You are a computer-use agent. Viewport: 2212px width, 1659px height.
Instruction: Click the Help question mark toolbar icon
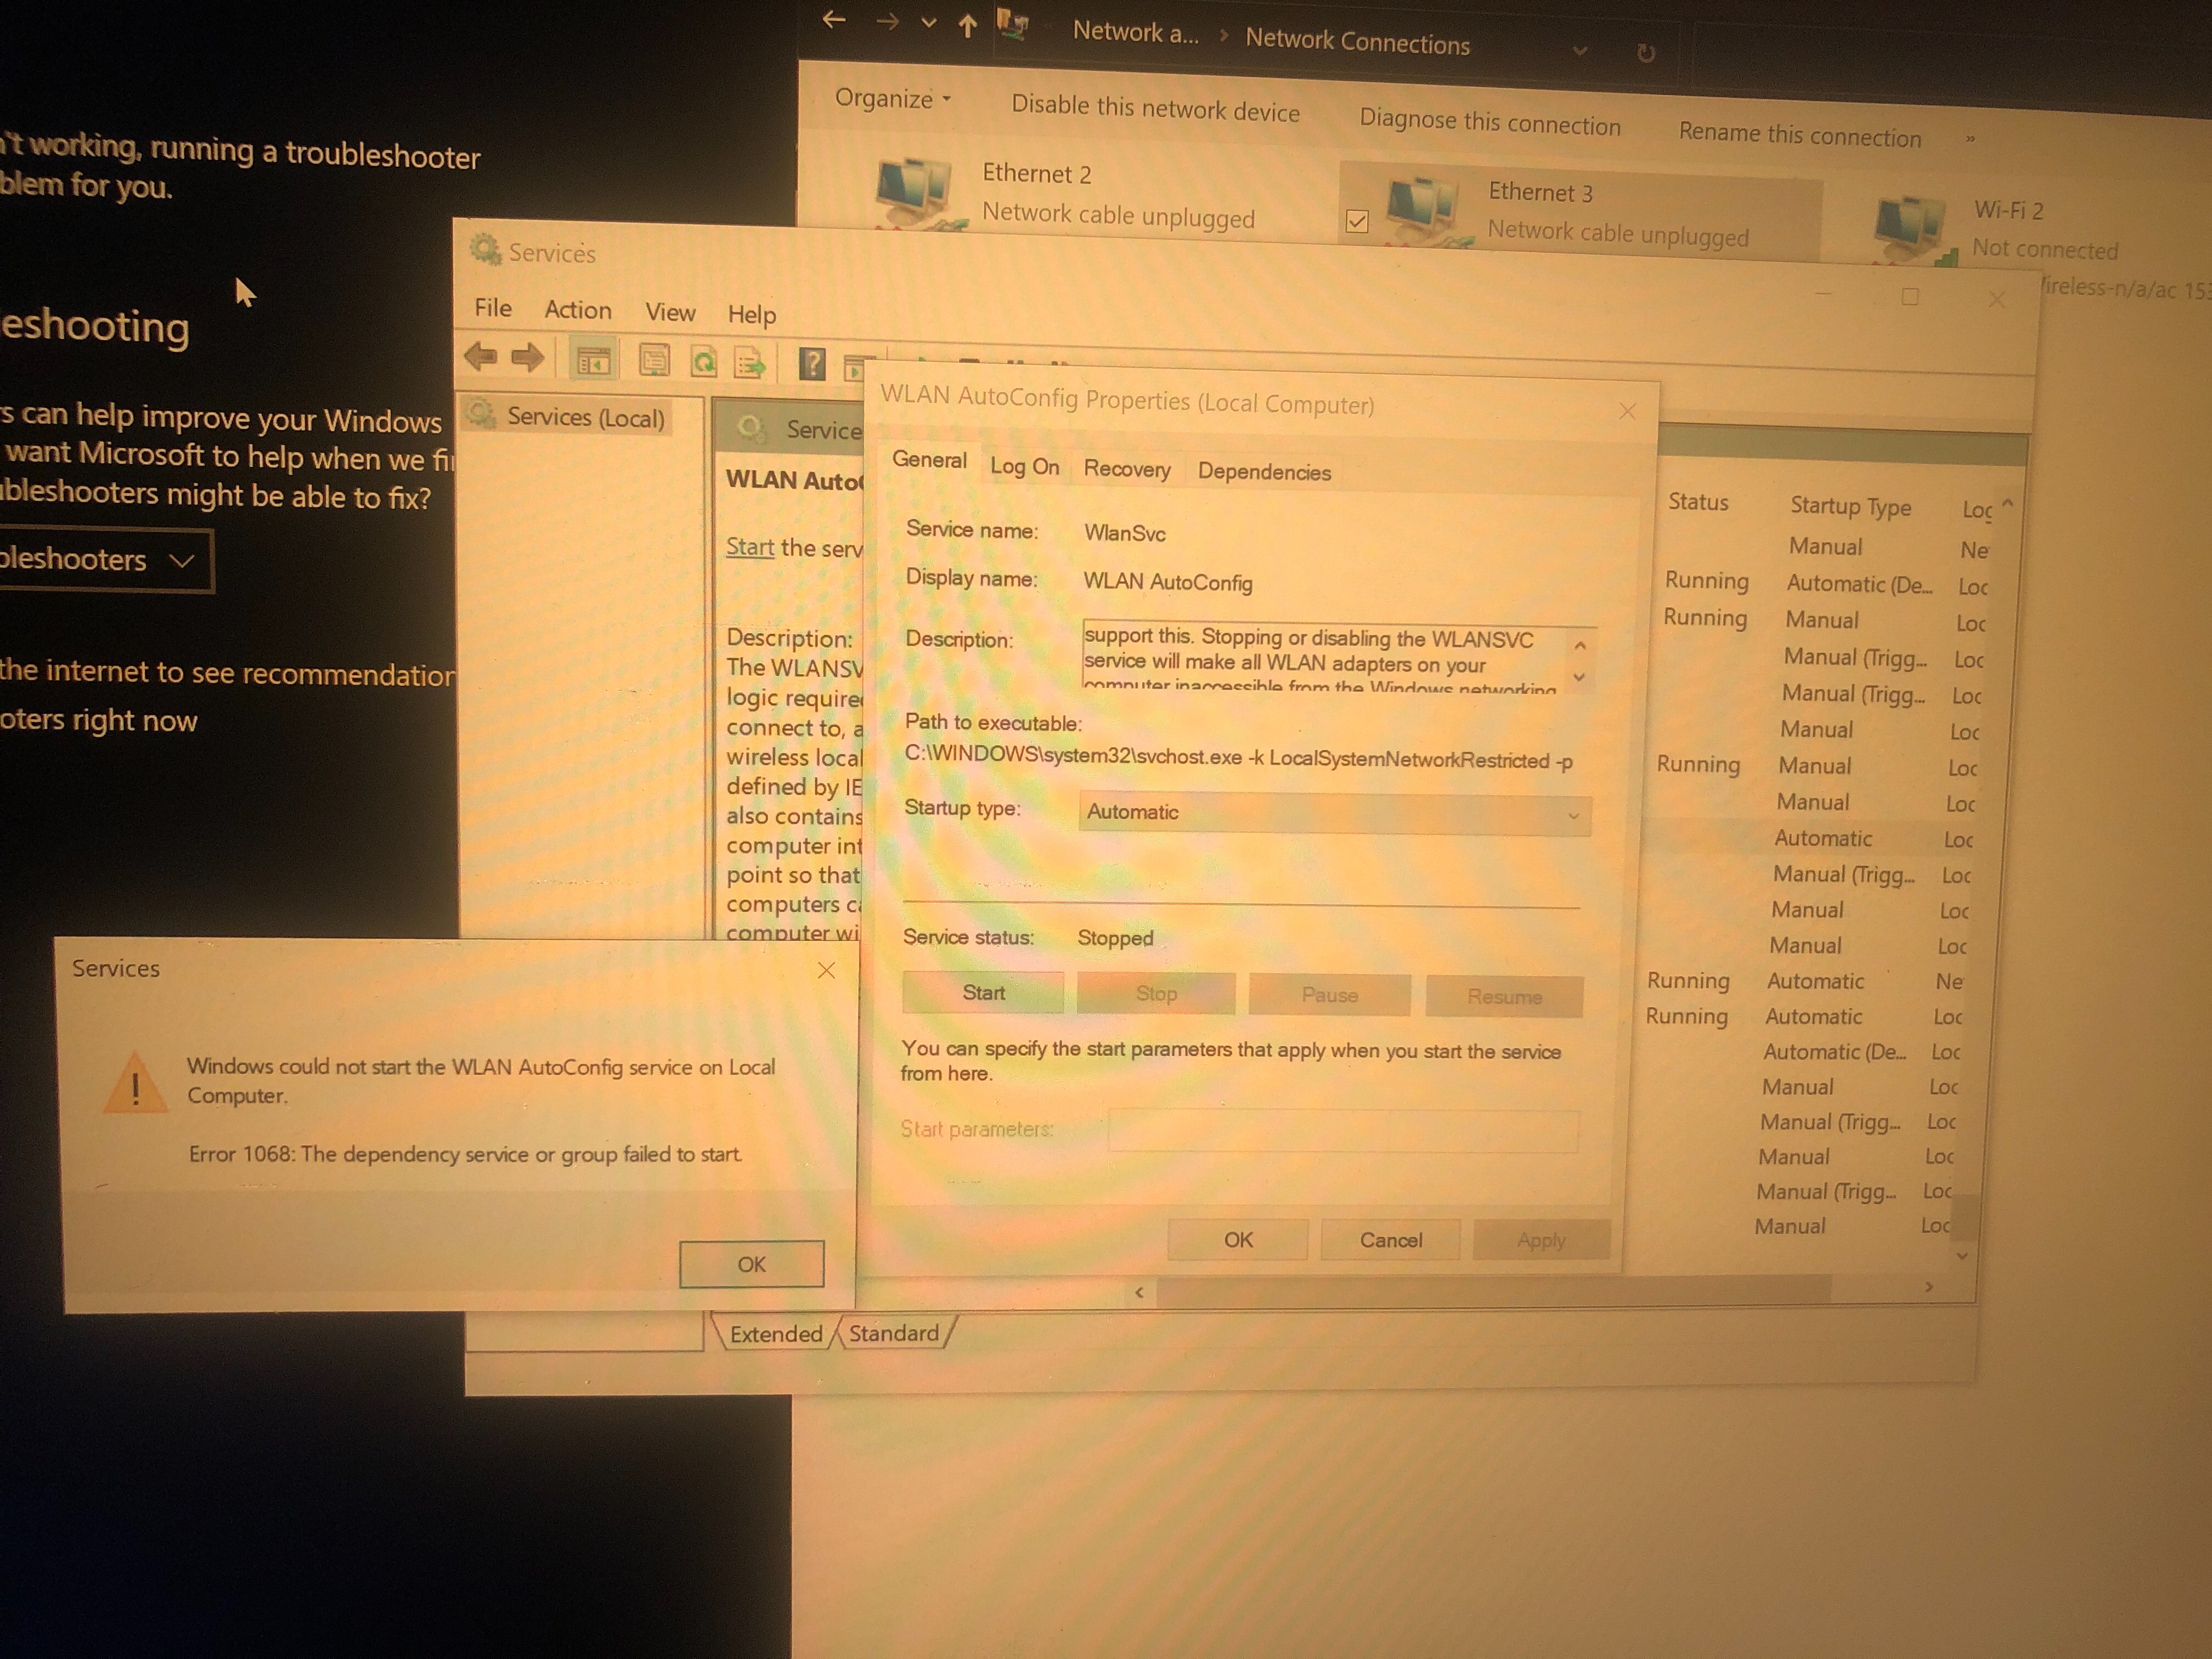(812, 364)
